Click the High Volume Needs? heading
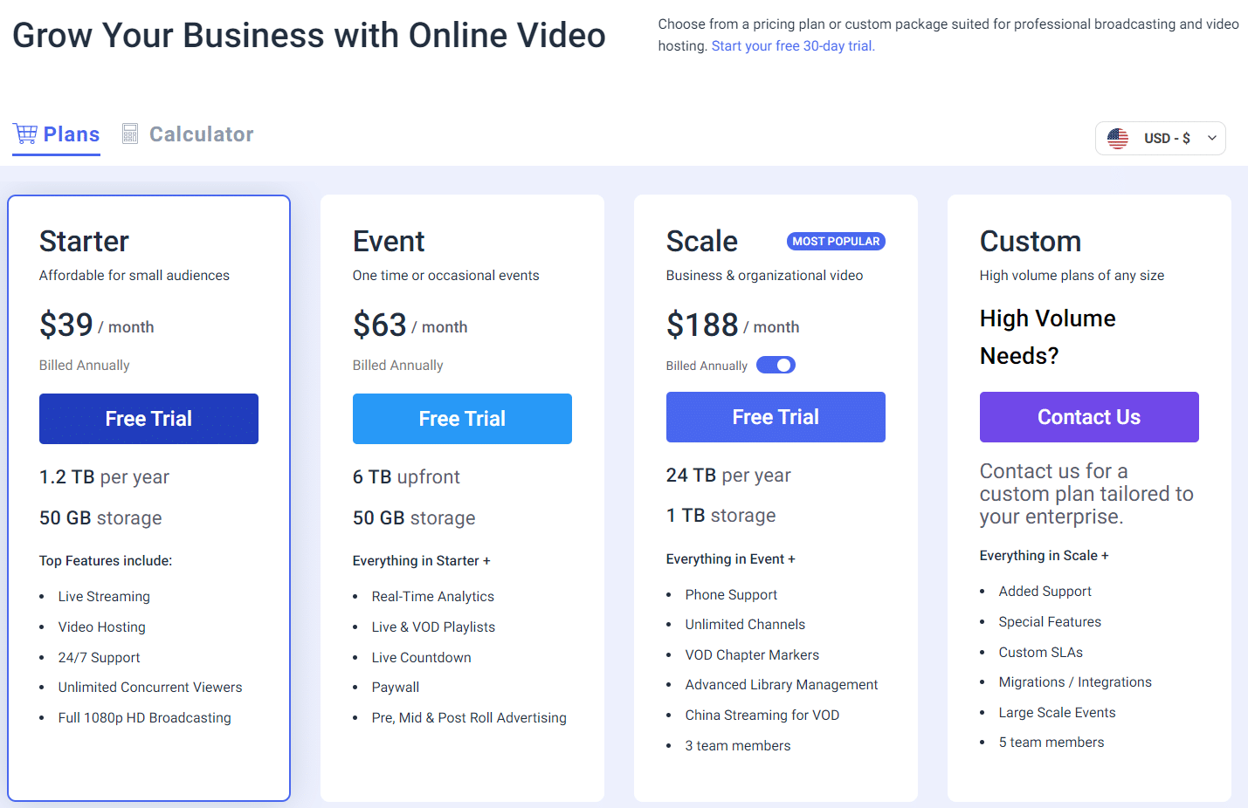 [x=1047, y=337]
